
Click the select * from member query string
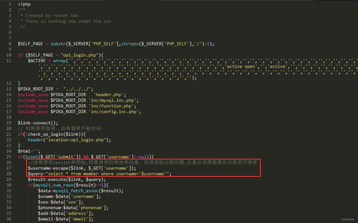[x=107, y=174]
